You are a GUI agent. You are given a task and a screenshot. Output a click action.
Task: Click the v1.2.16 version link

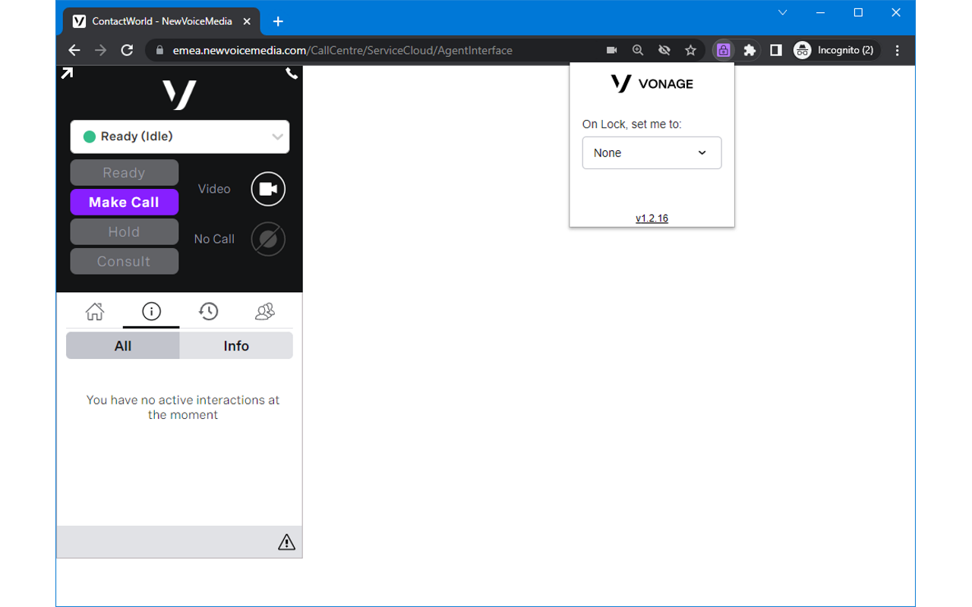(652, 219)
